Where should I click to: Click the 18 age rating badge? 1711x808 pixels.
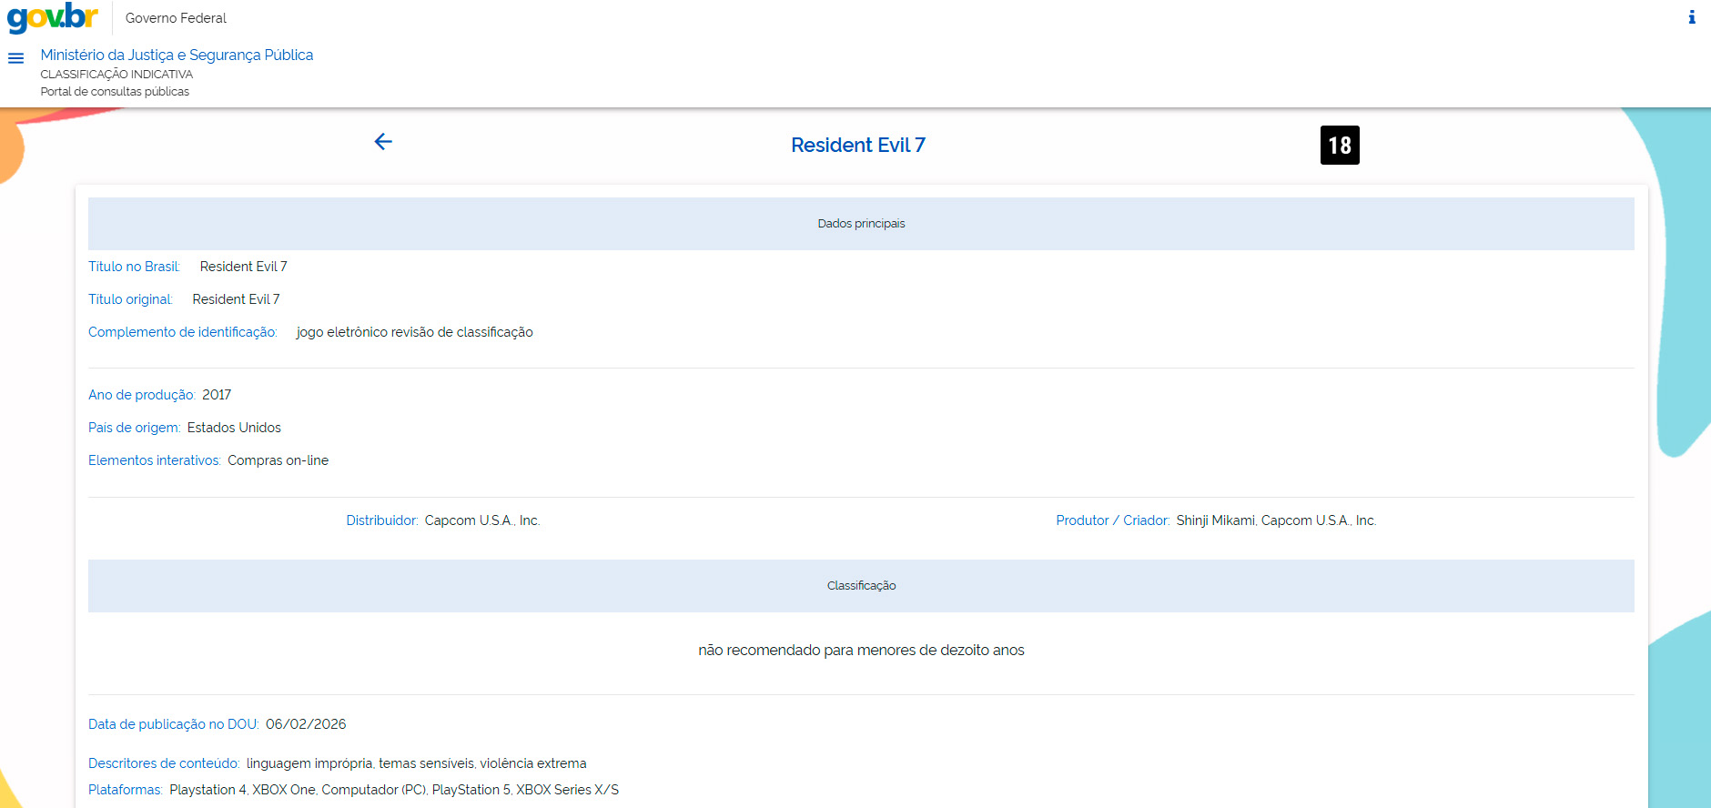[x=1339, y=146]
